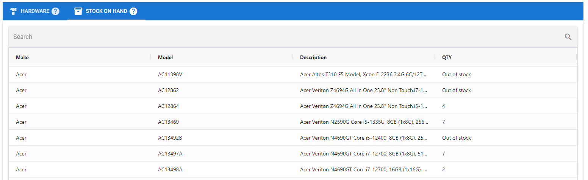Open the help icon beside Hardware

point(55,11)
